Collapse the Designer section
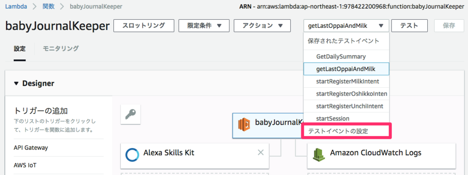 pyautogui.click(x=16, y=84)
